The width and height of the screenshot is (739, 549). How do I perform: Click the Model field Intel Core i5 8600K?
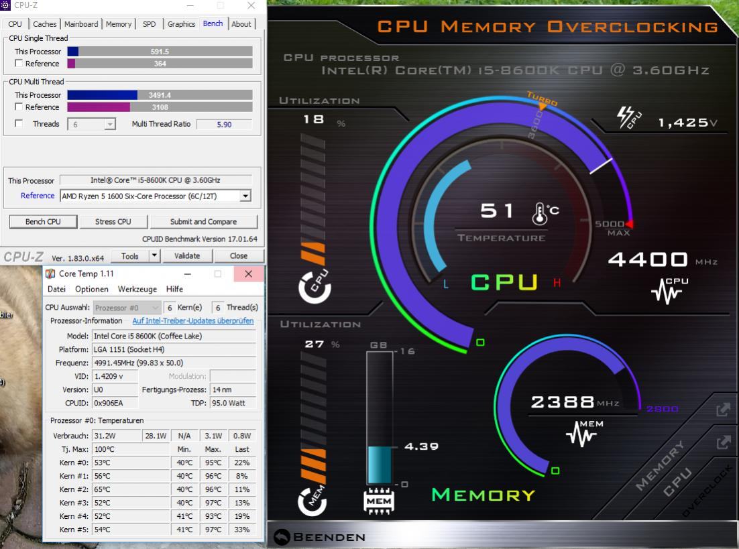coord(174,336)
